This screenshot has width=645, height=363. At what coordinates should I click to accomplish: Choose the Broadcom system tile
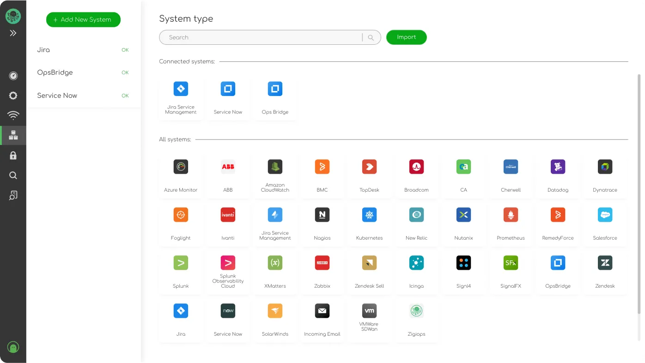click(416, 176)
